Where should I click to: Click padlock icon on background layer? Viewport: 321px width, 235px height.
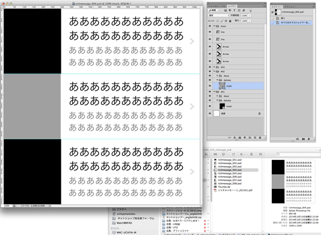259,113
